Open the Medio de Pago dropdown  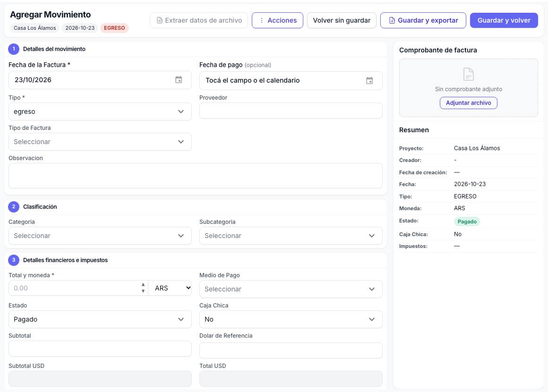[291, 289]
